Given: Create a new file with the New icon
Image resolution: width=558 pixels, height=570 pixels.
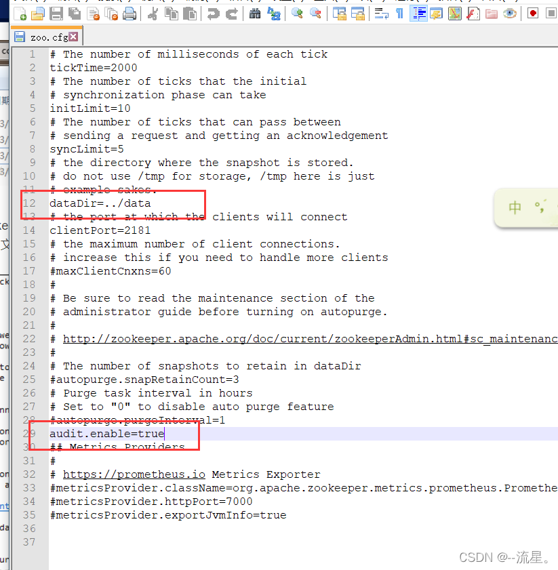Looking at the screenshot, I should coord(20,14).
